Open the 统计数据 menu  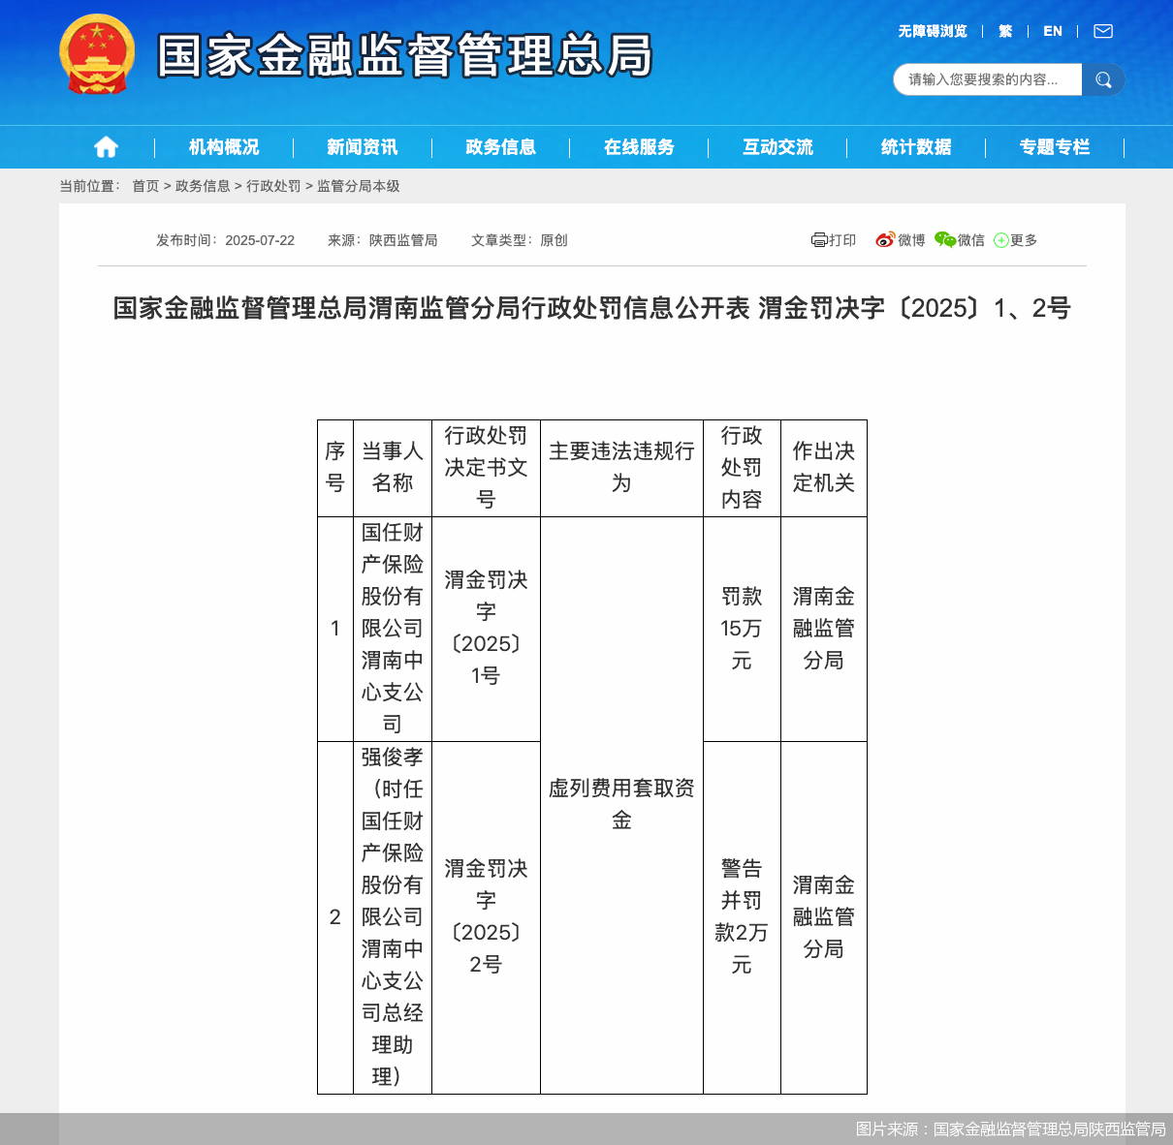[917, 147]
